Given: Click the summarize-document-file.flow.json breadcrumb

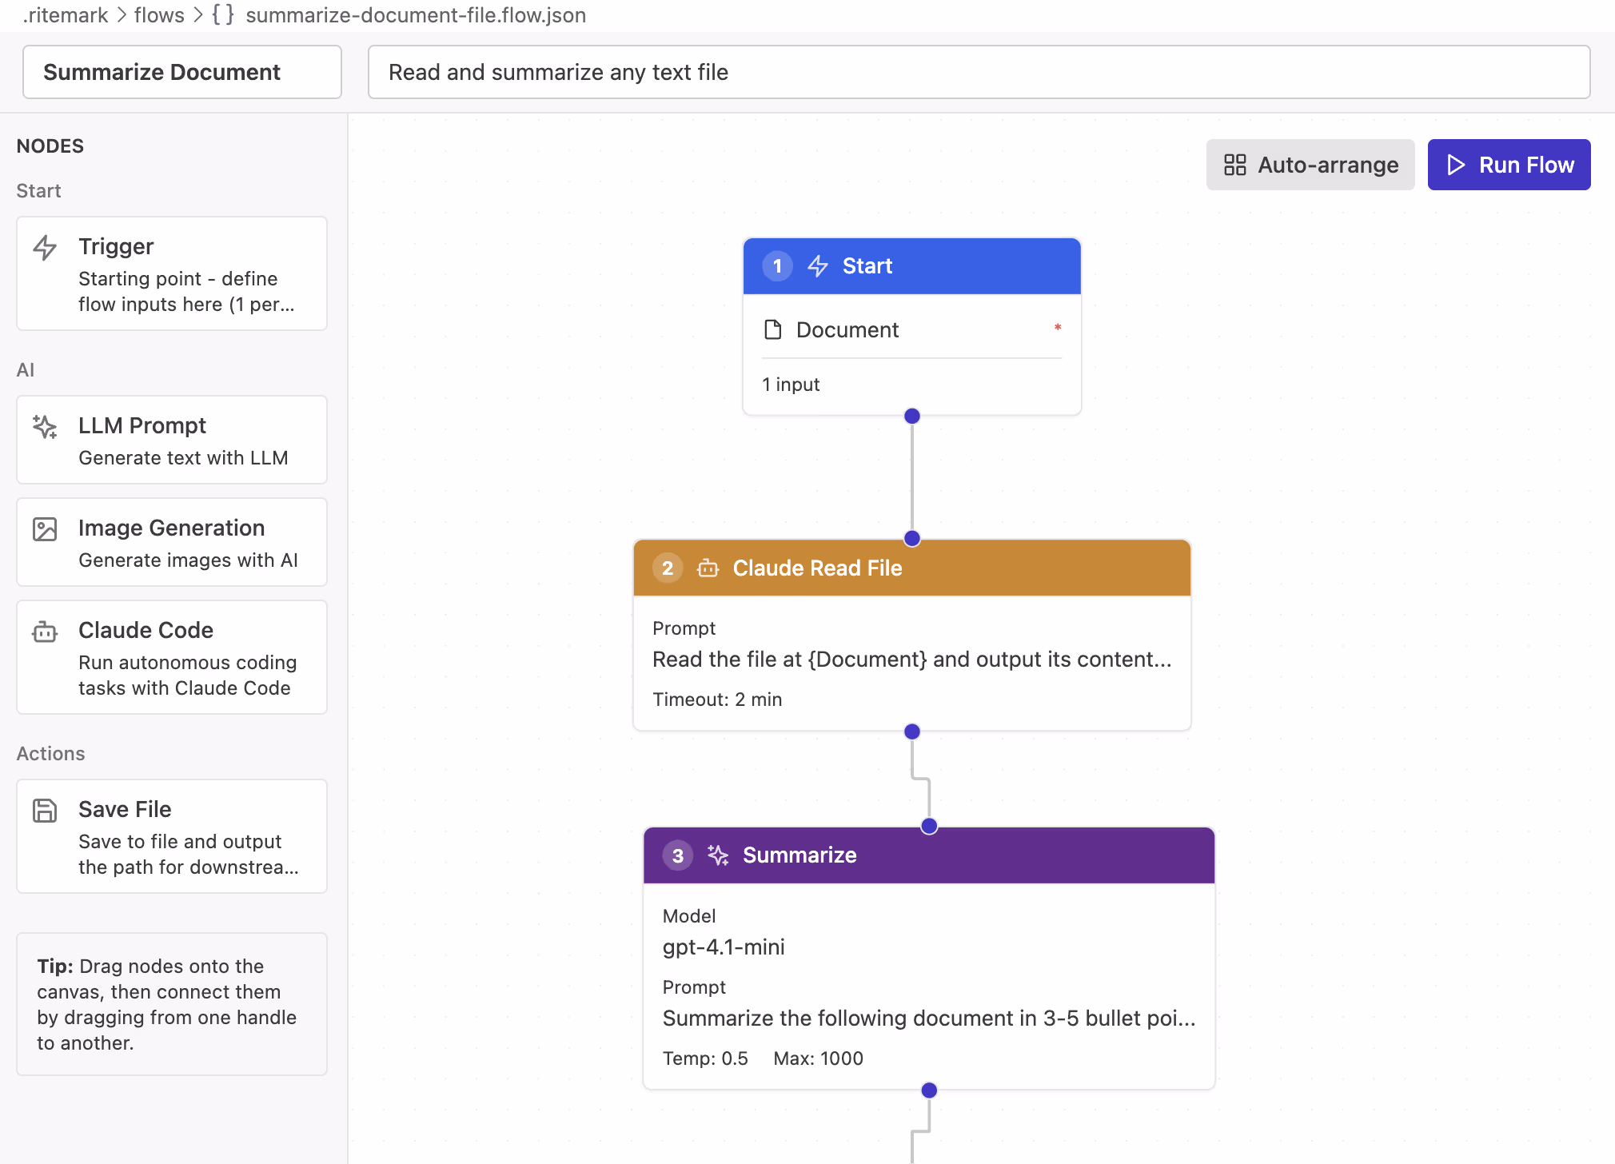Looking at the screenshot, I should [x=415, y=15].
